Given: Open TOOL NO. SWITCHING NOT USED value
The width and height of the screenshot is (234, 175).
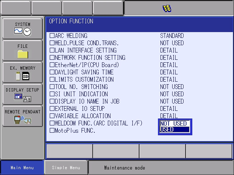Looking at the screenshot, I should click(172, 87).
